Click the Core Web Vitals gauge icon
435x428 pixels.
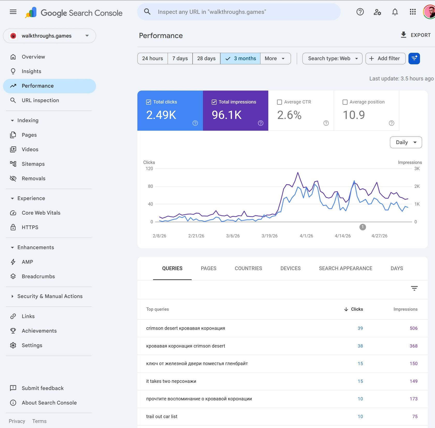click(13, 213)
